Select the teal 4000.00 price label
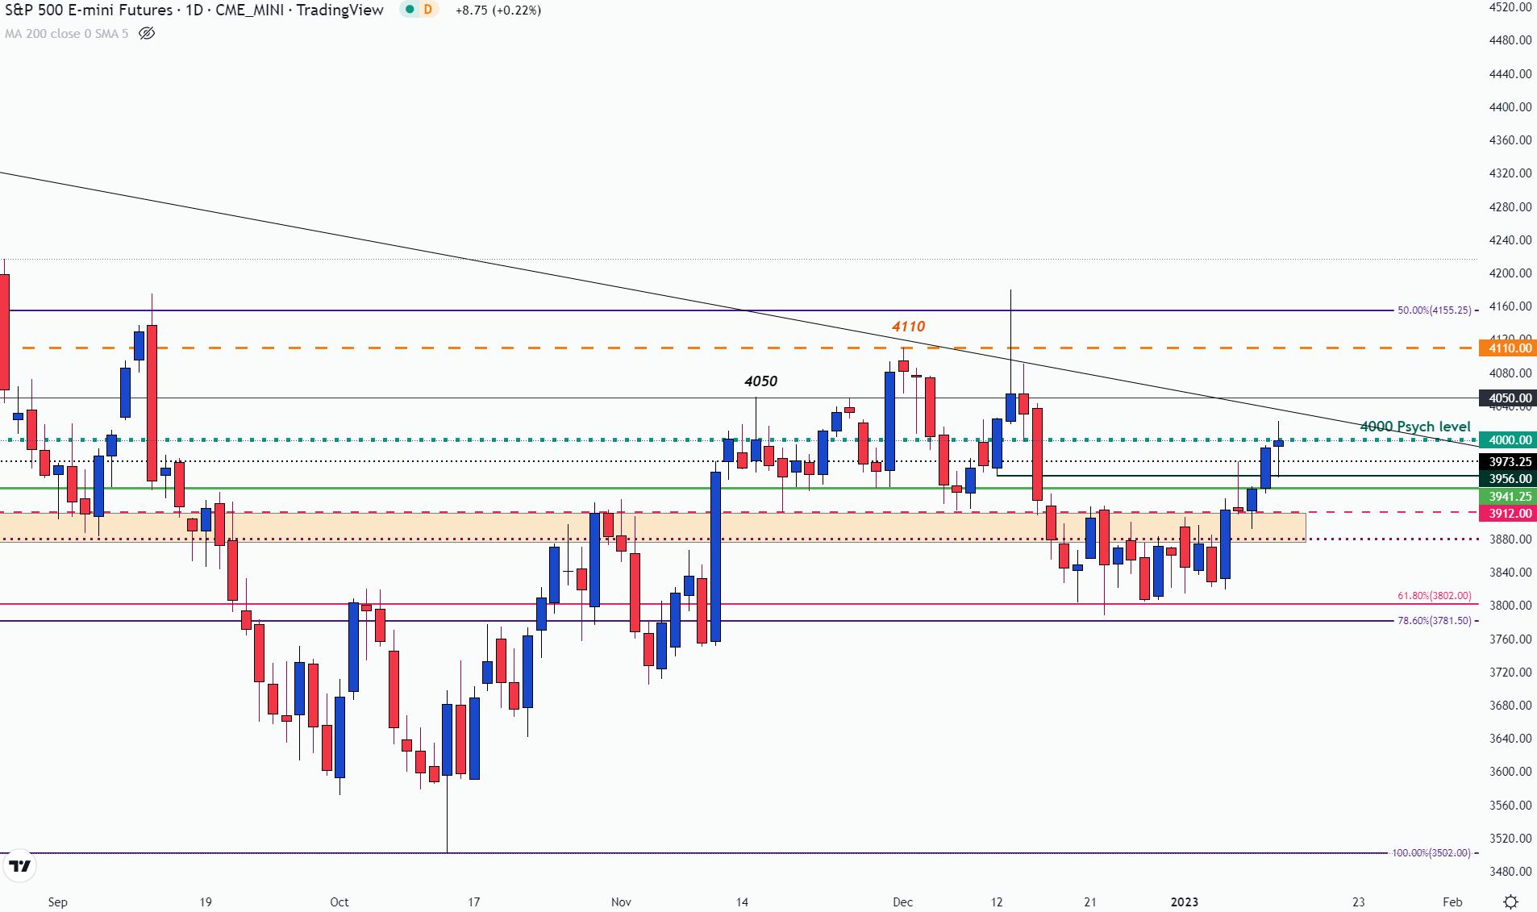 click(x=1508, y=440)
